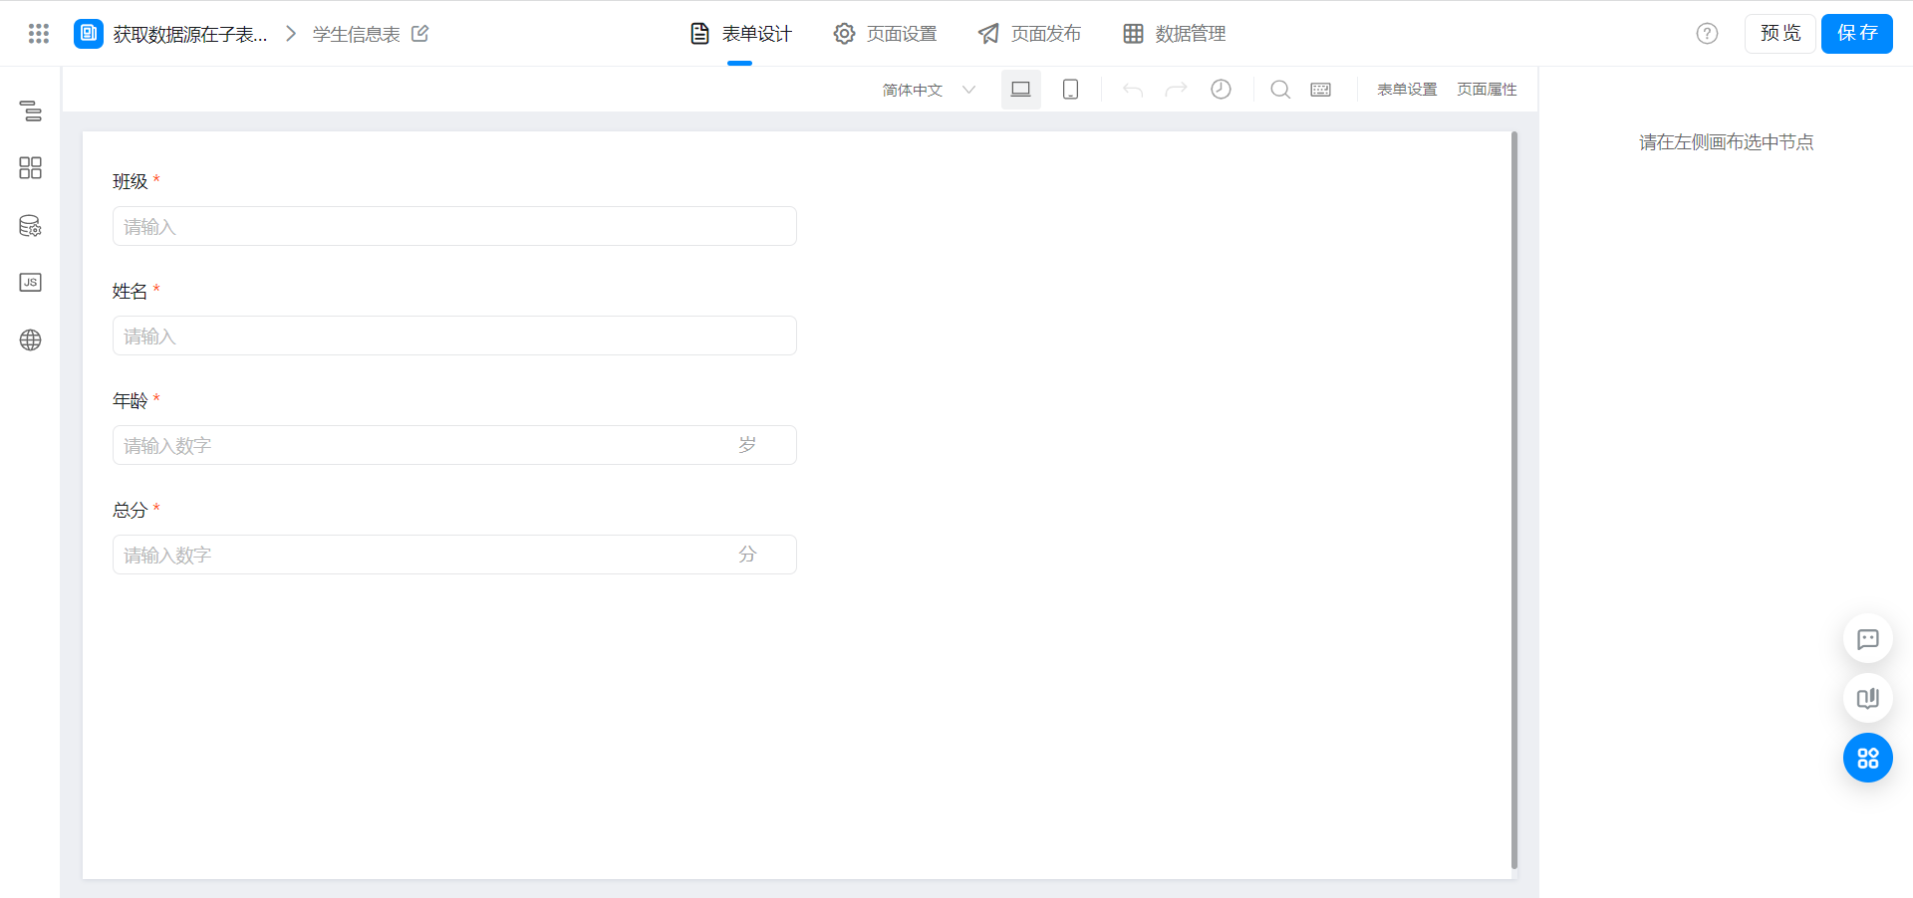Click the blue application logo icon
This screenshot has width=1913, height=898.
[89, 34]
